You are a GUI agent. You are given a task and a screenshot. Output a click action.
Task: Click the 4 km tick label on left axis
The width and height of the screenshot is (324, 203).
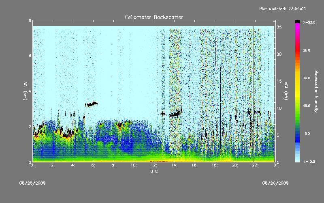[x=30, y=91]
